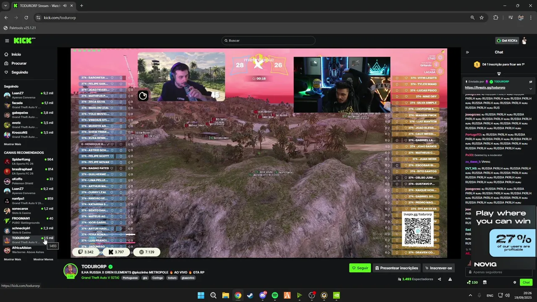
Task: Open the Kick hamburger sidebar menu
Action: click(x=7, y=41)
